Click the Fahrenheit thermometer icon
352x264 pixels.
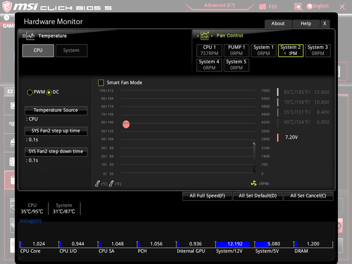(x=111, y=184)
